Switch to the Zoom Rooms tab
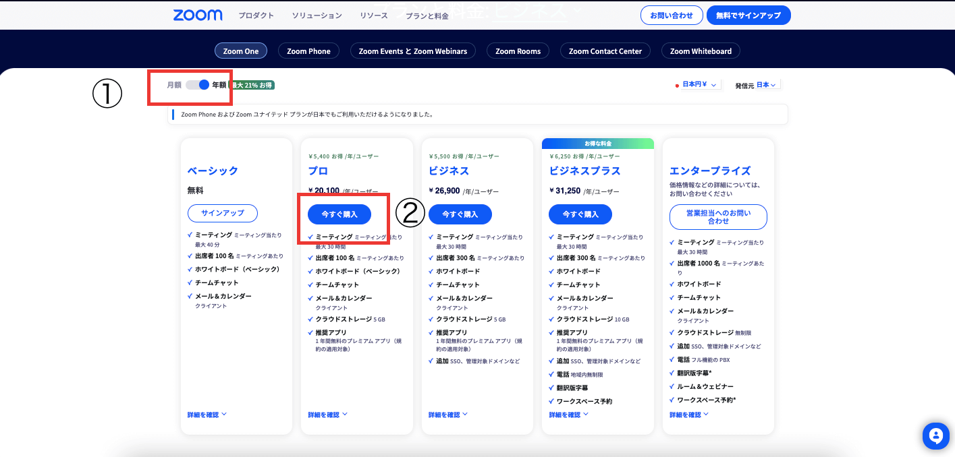Viewport: 955px width, 457px height. [x=518, y=51]
